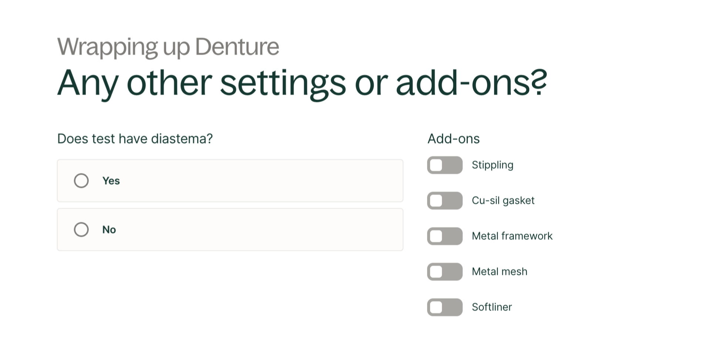Click the 'Wrapping up Denture' subtitle
Screen dimensions: 717x362
168,47
